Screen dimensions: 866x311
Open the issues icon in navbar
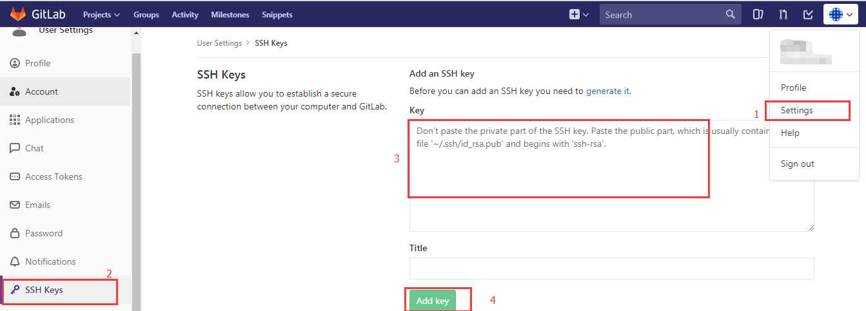[758, 14]
